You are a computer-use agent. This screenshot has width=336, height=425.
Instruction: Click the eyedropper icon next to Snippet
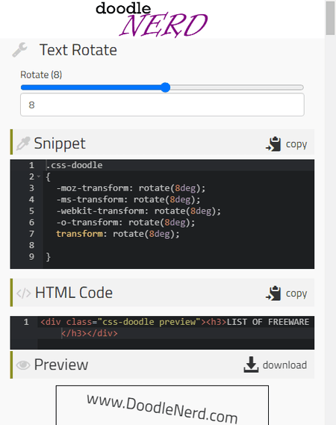coord(23,143)
